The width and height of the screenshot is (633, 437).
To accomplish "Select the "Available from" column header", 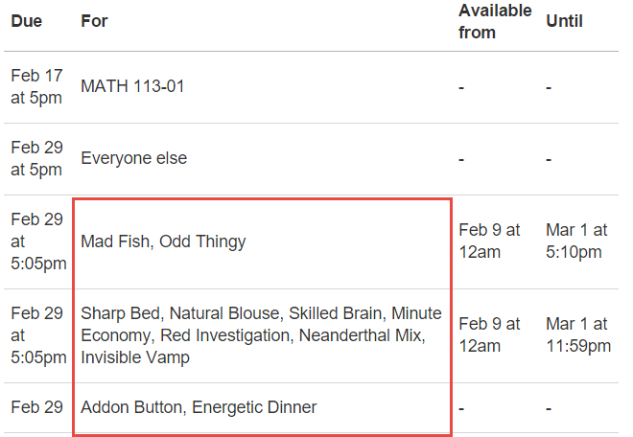I will point(494,21).
